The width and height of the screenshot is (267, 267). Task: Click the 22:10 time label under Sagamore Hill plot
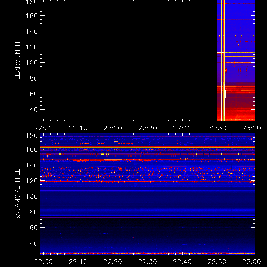click(78, 262)
